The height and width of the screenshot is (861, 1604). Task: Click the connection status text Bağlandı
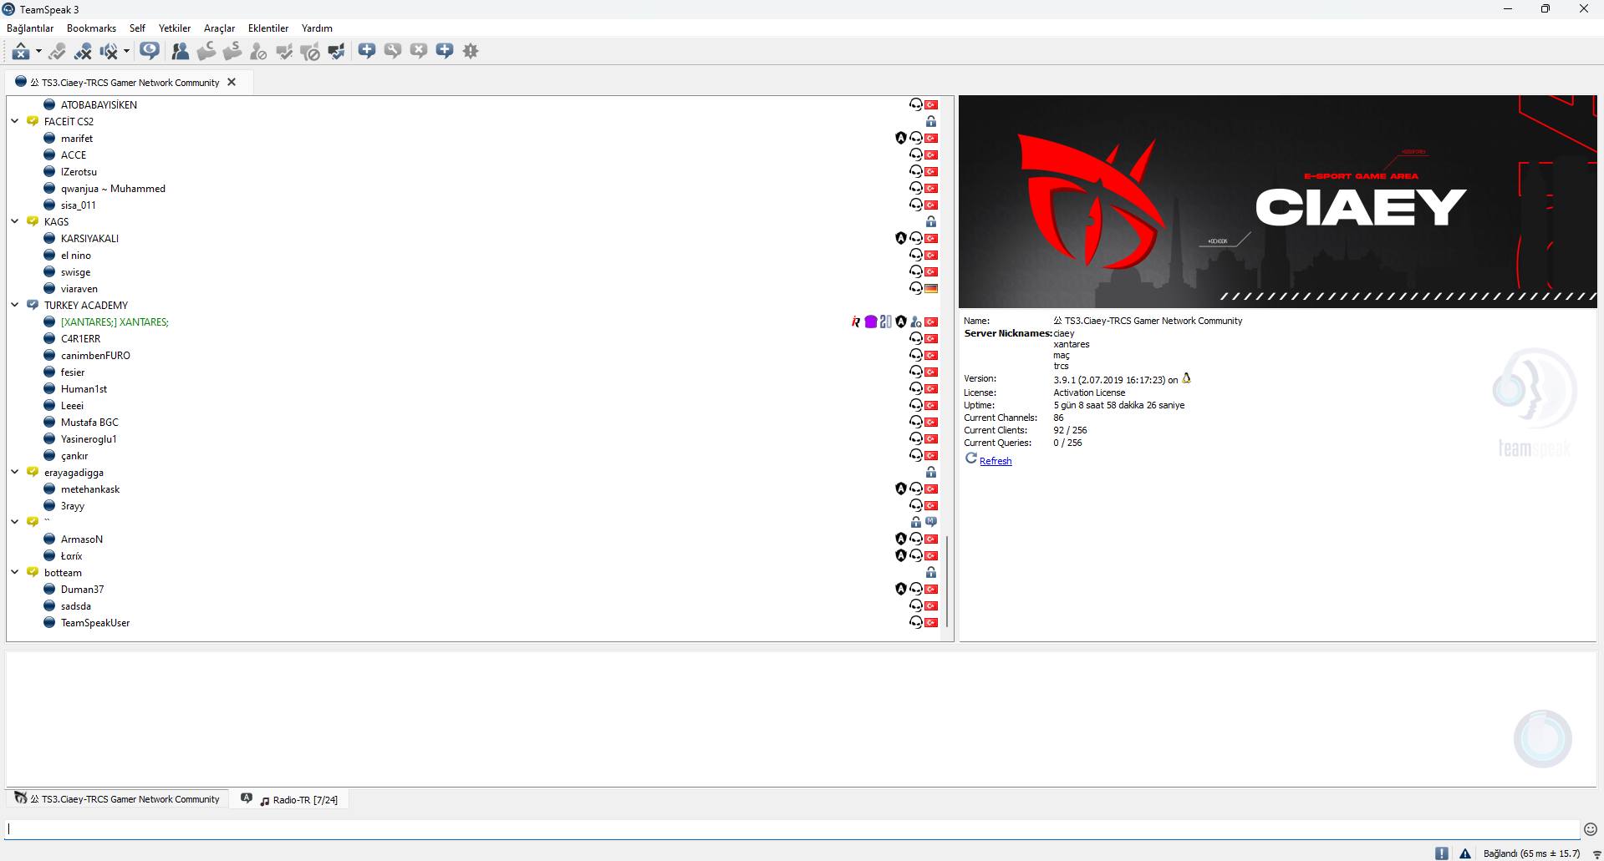coord(1531,853)
